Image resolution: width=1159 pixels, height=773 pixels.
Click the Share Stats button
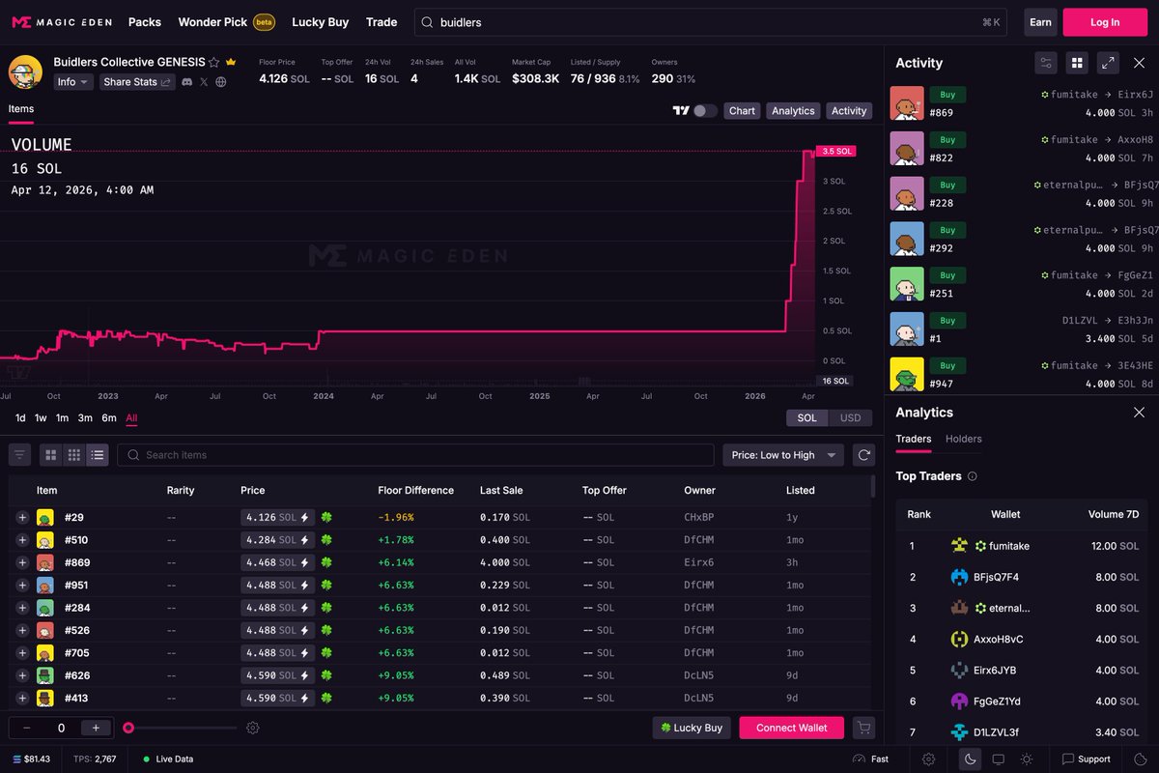[x=137, y=82]
